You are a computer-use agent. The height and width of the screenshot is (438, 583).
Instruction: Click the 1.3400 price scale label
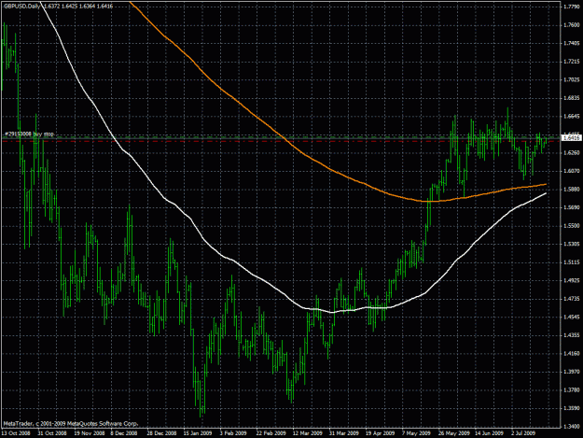coord(572,427)
